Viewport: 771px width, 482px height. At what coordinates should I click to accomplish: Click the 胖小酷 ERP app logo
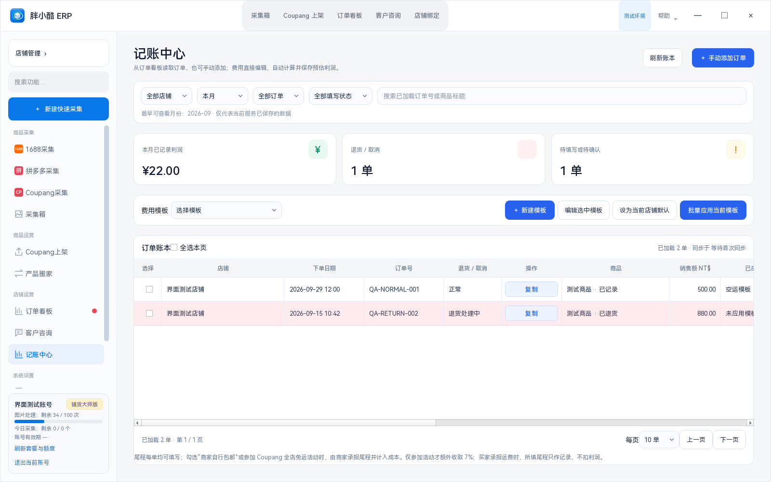point(17,15)
